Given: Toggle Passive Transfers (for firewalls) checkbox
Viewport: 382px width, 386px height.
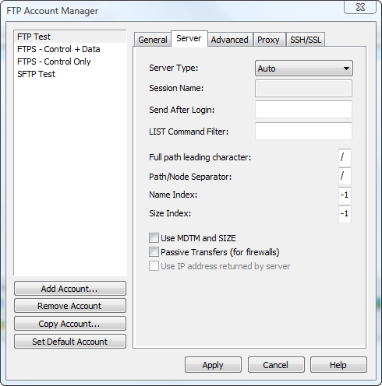Looking at the screenshot, I should pyautogui.click(x=154, y=252).
